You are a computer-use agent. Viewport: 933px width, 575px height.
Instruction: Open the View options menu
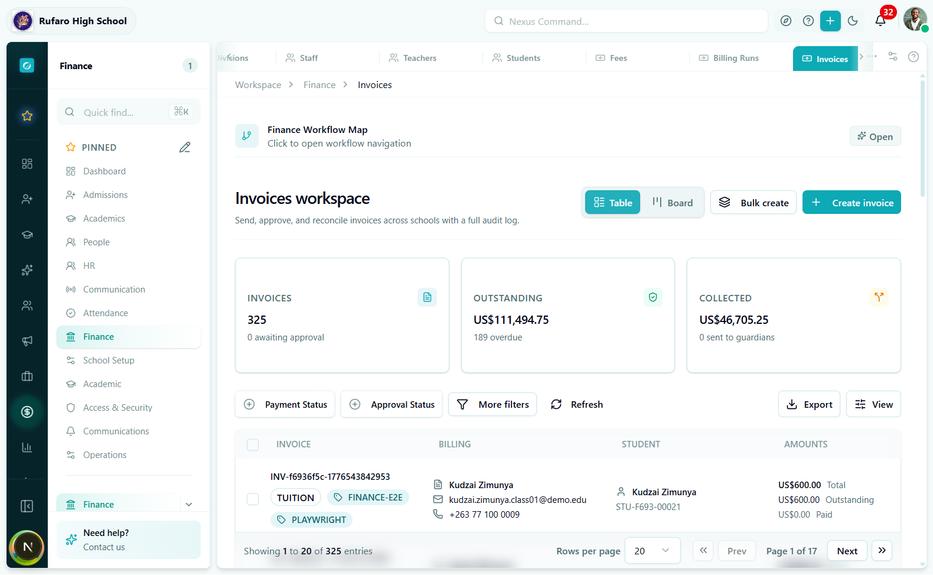[x=873, y=405]
